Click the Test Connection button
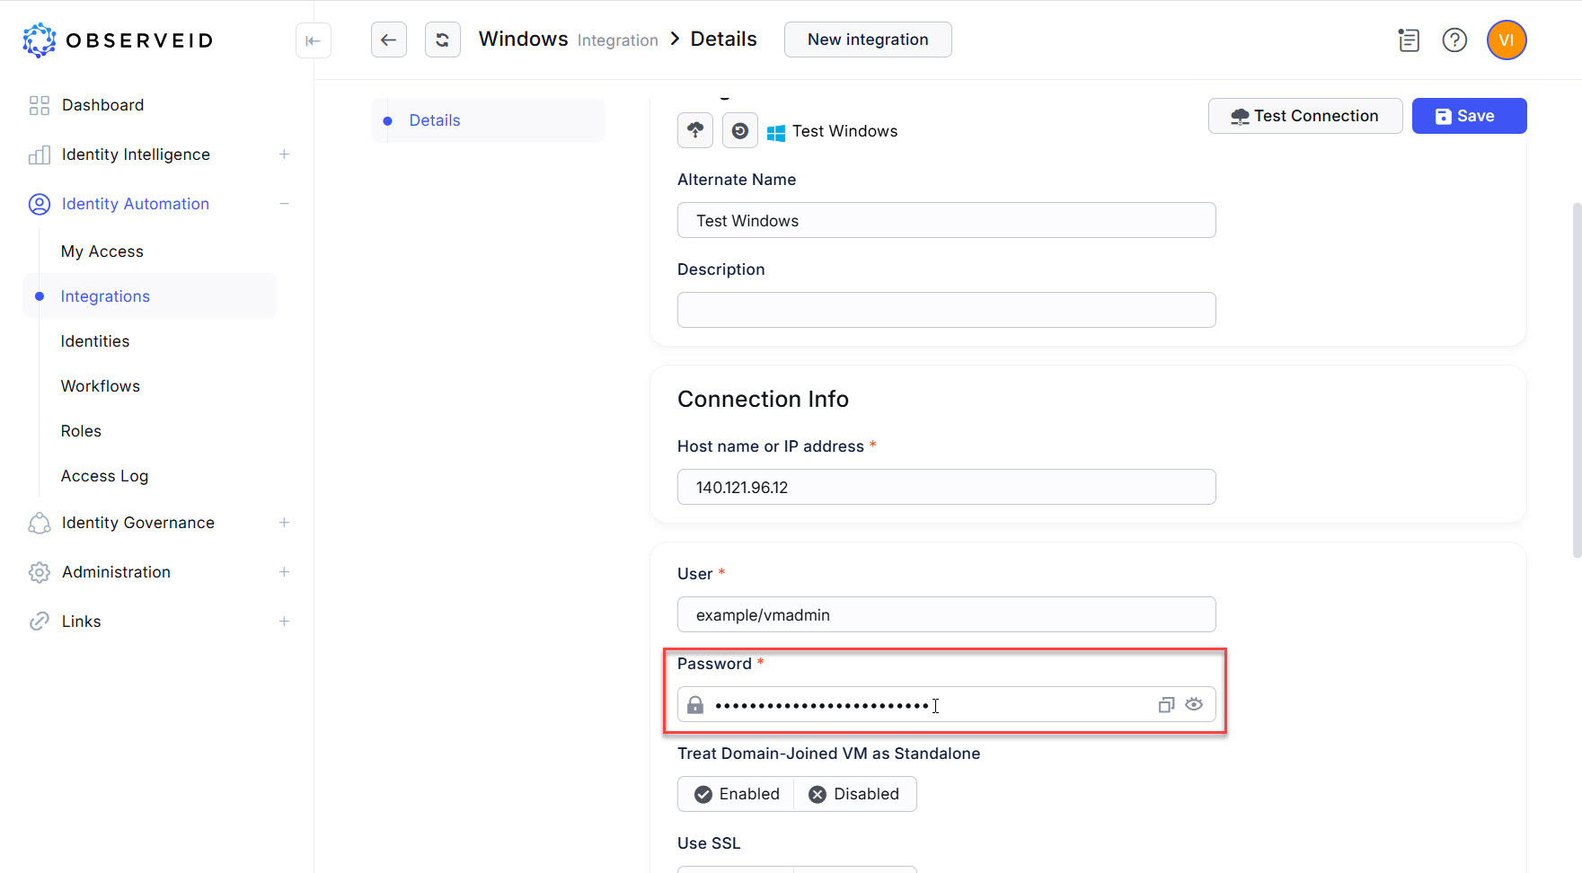This screenshot has width=1582, height=873. tap(1304, 116)
